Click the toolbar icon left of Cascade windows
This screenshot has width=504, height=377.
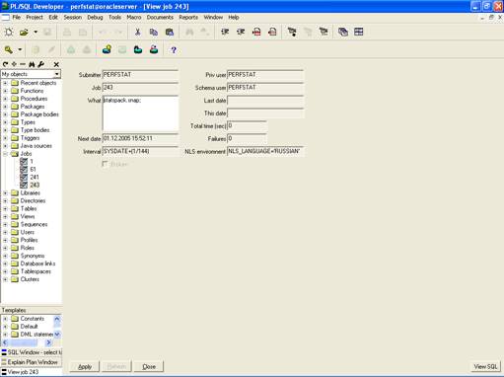324,32
